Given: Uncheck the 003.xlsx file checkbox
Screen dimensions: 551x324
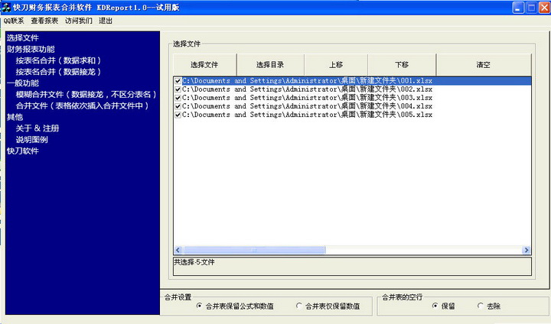Looking at the screenshot, I should [x=178, y=98].
